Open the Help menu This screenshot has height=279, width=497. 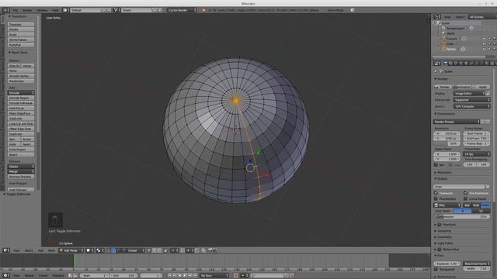[55, 10]
